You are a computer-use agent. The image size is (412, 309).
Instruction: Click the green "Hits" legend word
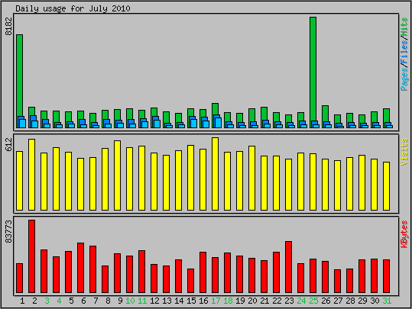(404, 27)
